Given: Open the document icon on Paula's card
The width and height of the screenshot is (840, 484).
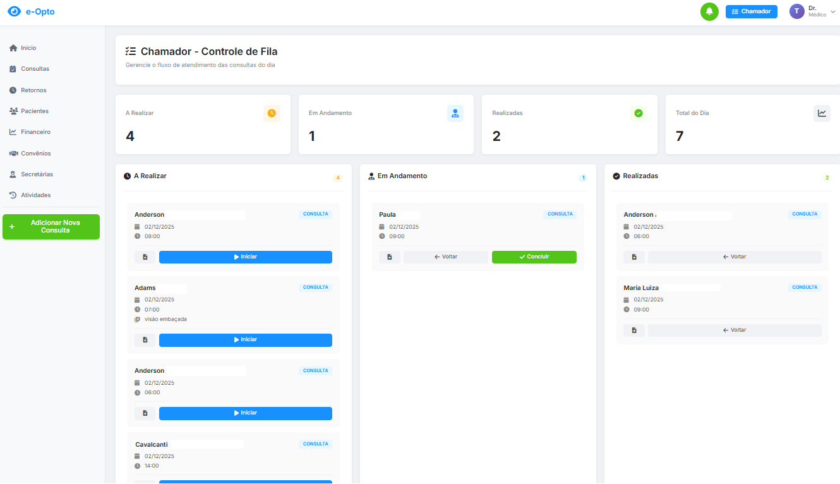Looking at the screenshot, I should click(x=389, y=257).
